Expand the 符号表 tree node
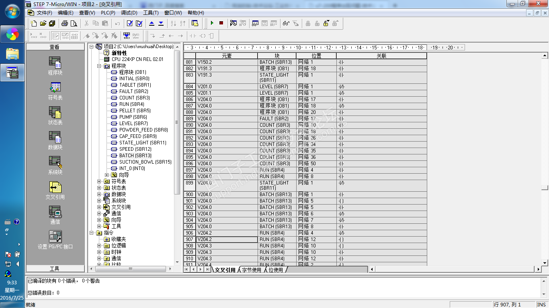This screenshot has width=549, height=308. pyautogui.click(x=99, y=181)
